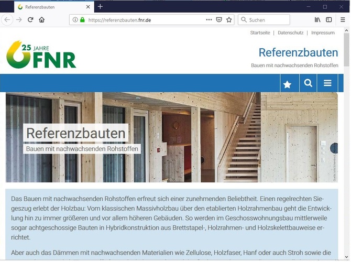The image size is (351, 262).
Task: Click the white star favorites icon in blue bar
Action: [x=287, y=83]
